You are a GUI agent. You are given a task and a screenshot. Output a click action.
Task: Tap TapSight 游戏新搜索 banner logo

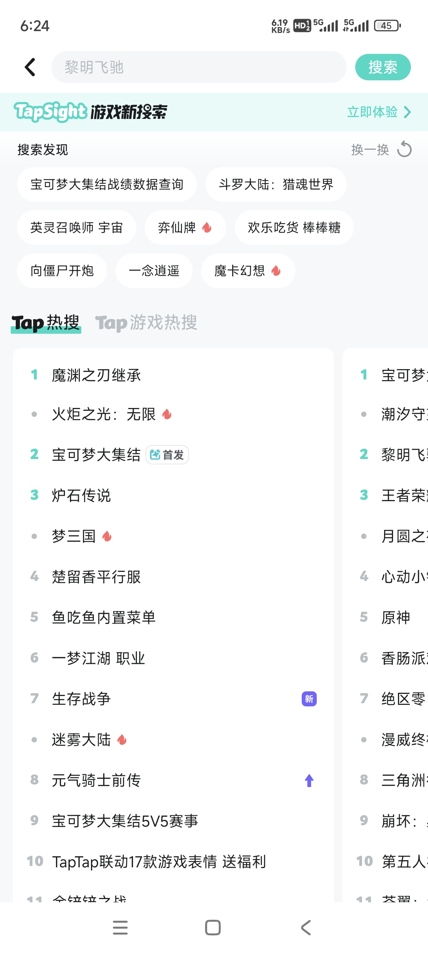pyautogui.click(x=90, y=112)
